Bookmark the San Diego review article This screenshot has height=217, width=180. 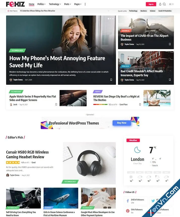tap(140, 104)
